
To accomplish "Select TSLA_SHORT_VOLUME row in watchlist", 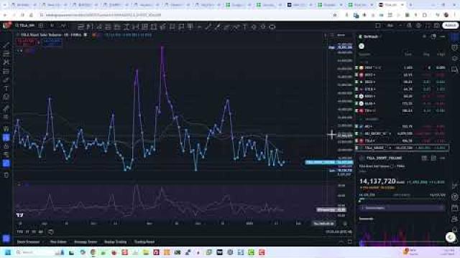I will tap(402, 148).
